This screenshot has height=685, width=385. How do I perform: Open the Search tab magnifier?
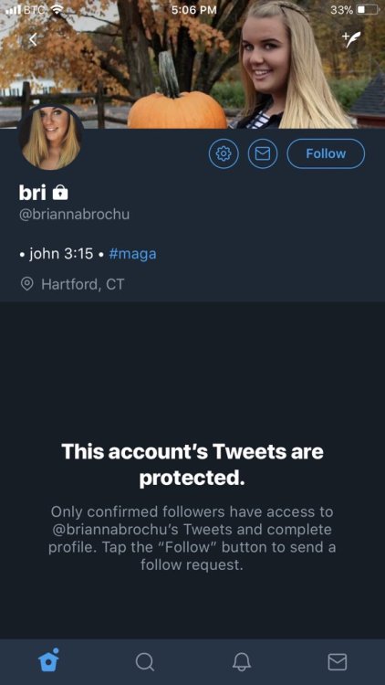tap(144, 662)
